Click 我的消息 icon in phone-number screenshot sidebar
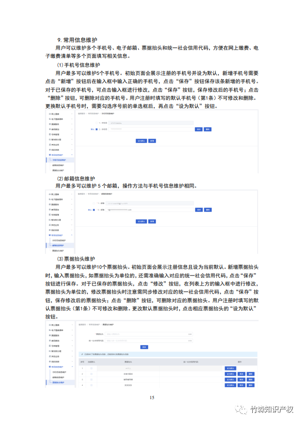Viewport: 303px width, 423px height. click(50, 150)
